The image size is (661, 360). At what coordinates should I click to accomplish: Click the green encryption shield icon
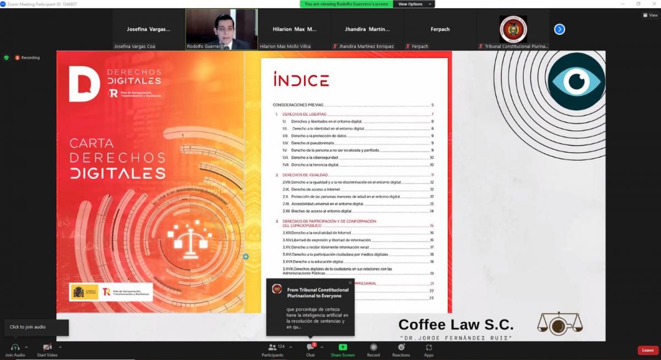pos(7,57)
